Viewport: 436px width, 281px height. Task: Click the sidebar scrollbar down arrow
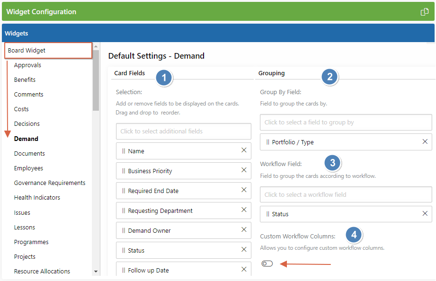pos(96,271)
